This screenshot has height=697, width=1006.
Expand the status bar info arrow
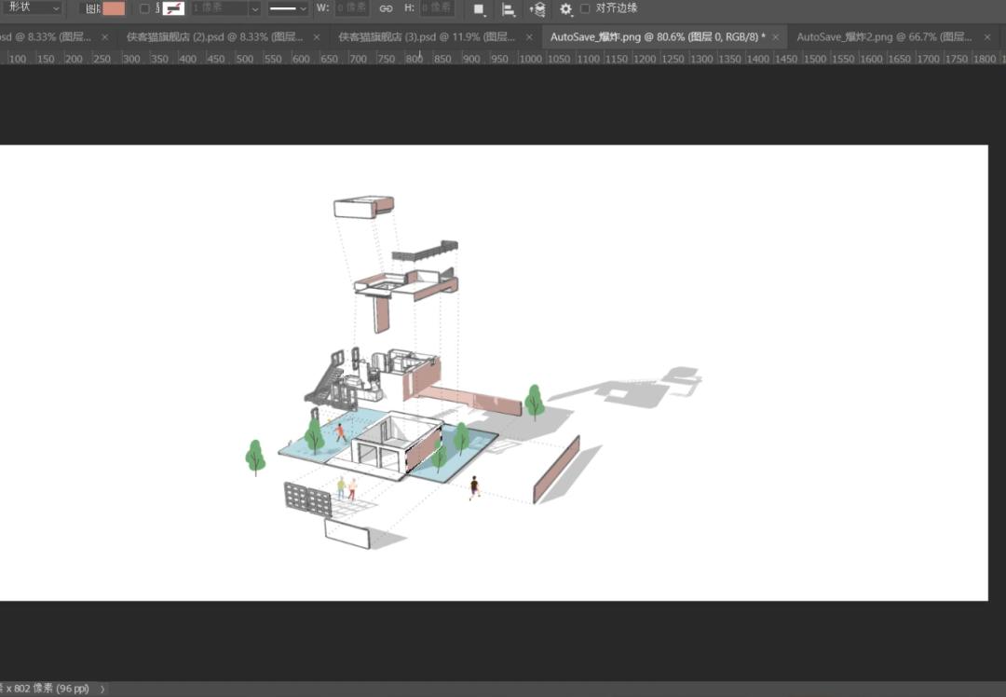(x=102, y=689)
